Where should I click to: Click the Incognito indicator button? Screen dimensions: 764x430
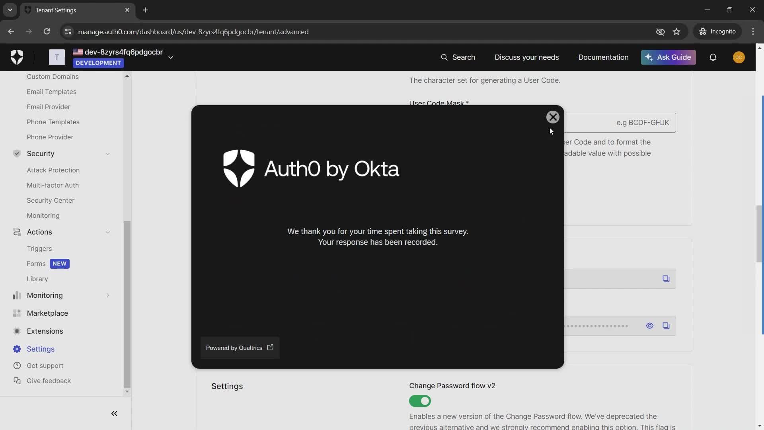pos(717,31)
